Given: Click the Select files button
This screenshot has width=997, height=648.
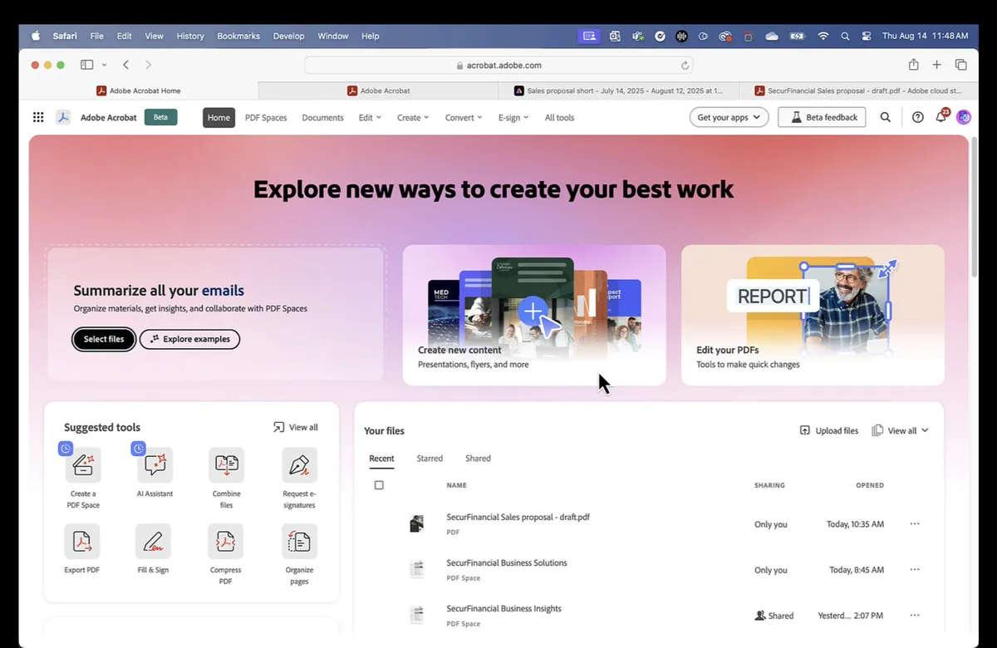Looking at the screenshot, I should pos(104,339).
